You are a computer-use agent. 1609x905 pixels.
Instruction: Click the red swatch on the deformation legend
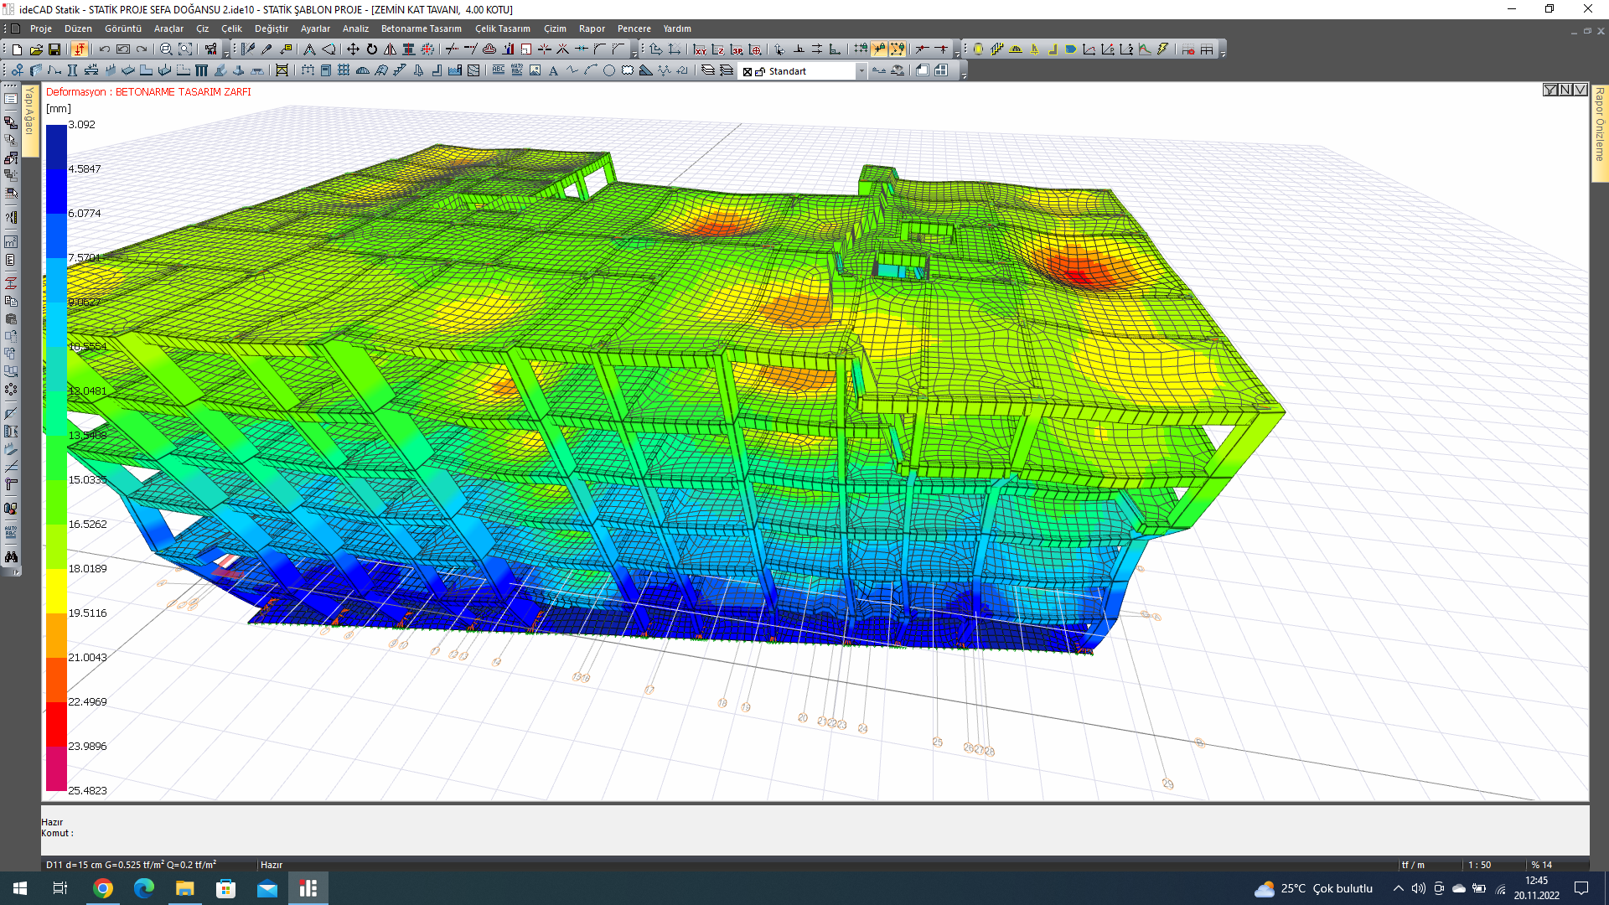56,725
